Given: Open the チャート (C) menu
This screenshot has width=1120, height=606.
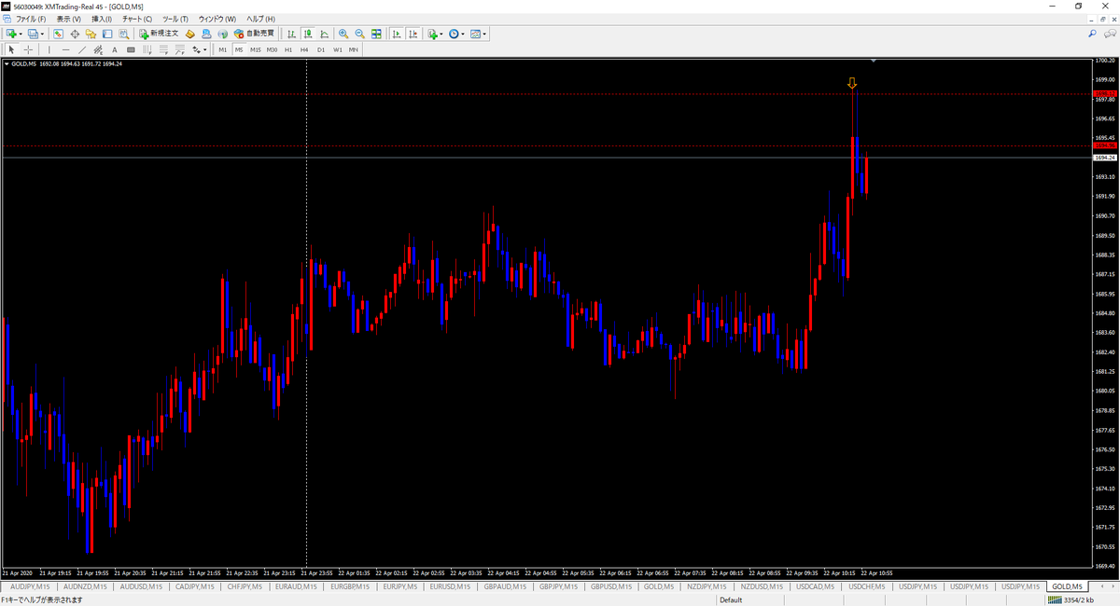Looking at the screenshot, I should (137, 19).
